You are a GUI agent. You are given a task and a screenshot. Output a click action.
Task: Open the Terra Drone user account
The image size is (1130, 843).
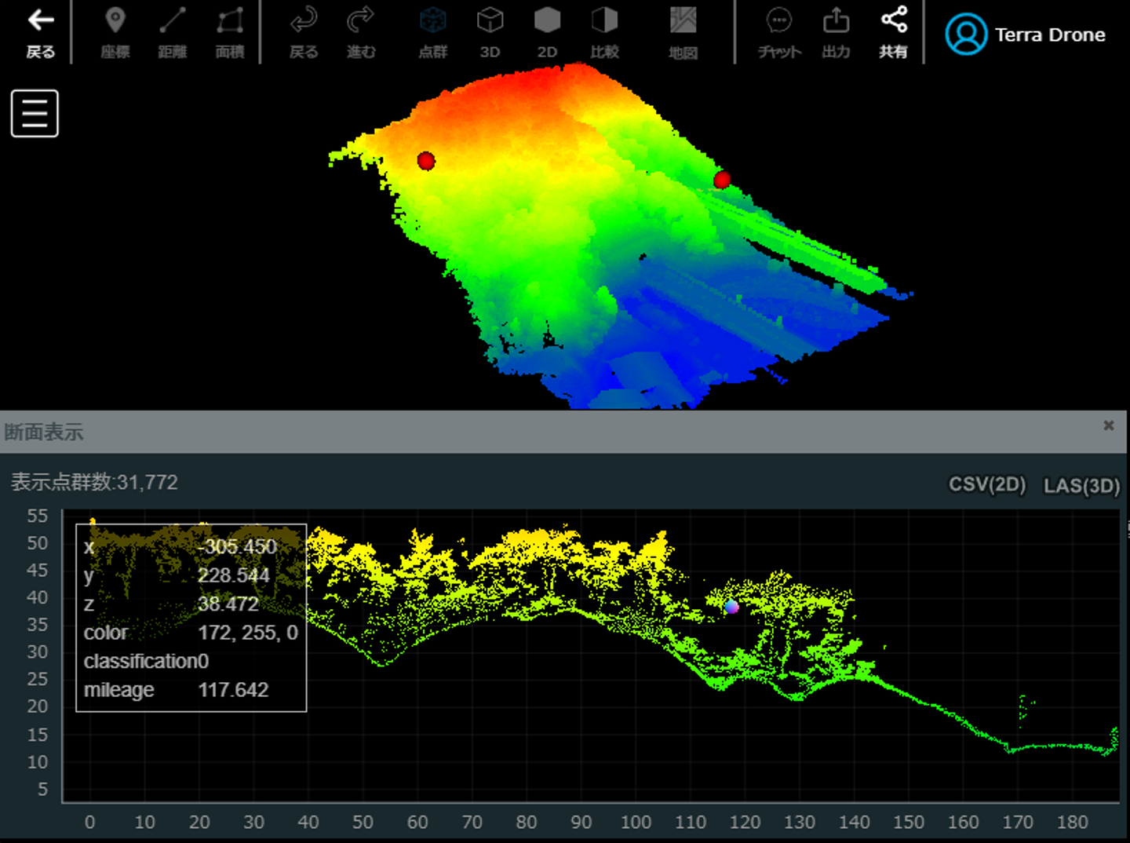tap(1026, 35)
